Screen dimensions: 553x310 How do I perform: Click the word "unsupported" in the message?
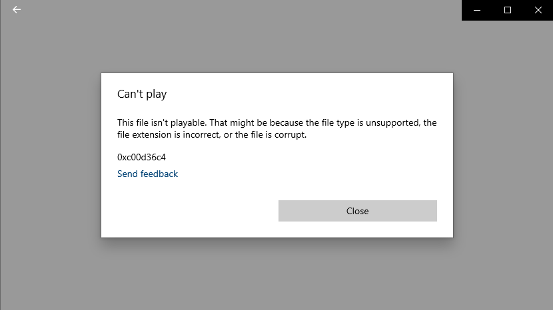click(x=392, y=123)
